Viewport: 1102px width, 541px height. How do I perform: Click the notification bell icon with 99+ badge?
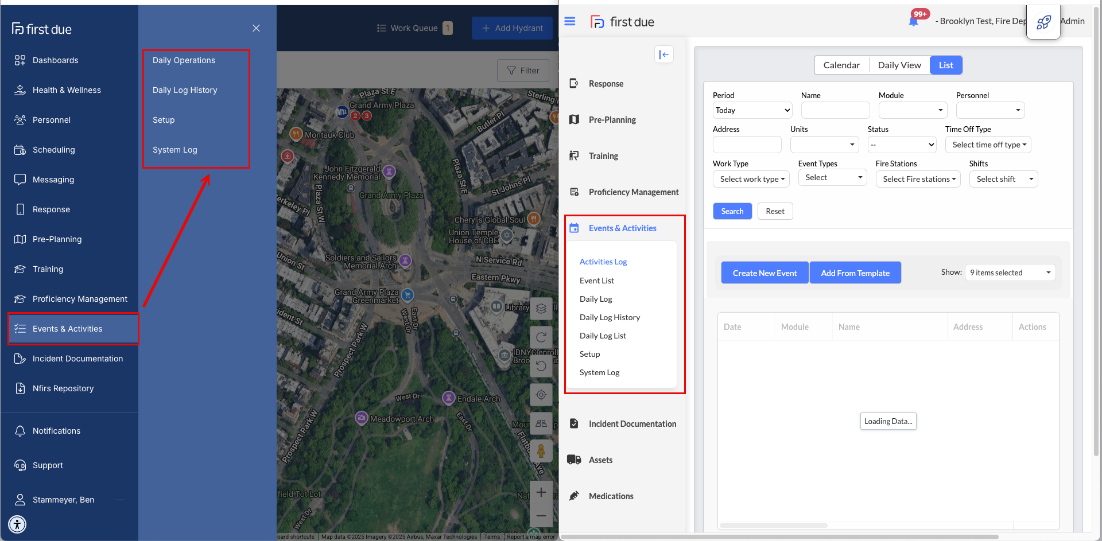pos(913,22)
